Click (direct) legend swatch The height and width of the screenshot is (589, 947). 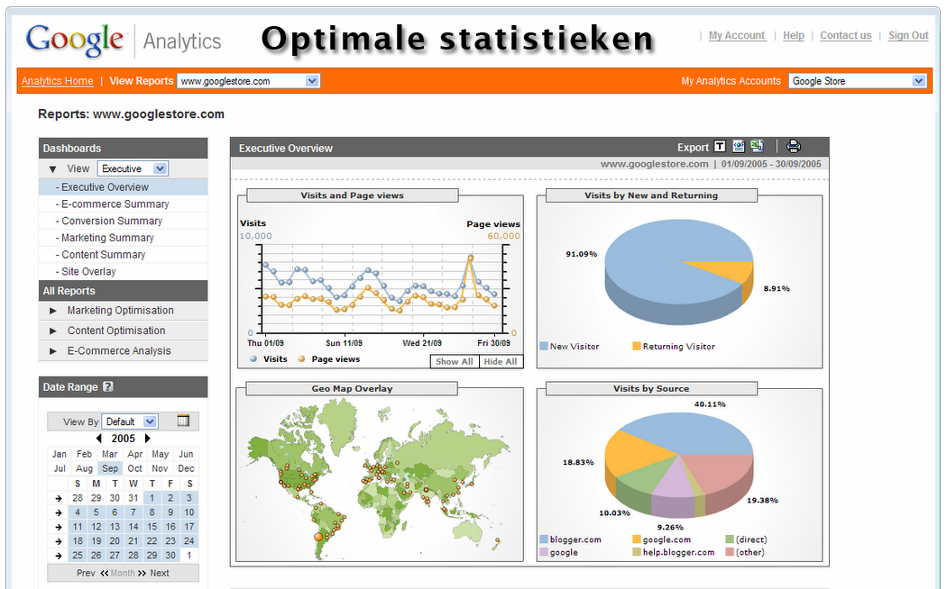[730, 539]
